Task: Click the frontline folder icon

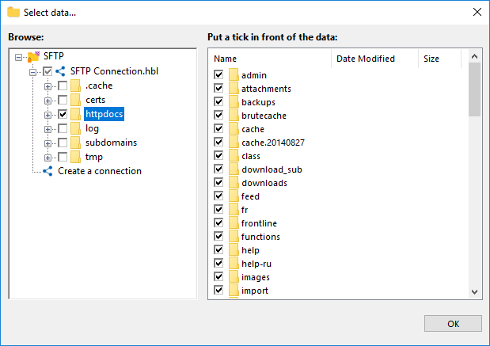Action: point(234,223)
